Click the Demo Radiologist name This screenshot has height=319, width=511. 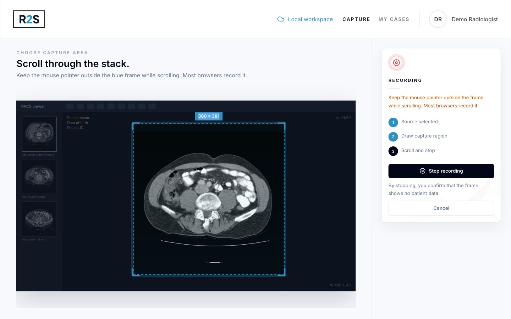474,19
